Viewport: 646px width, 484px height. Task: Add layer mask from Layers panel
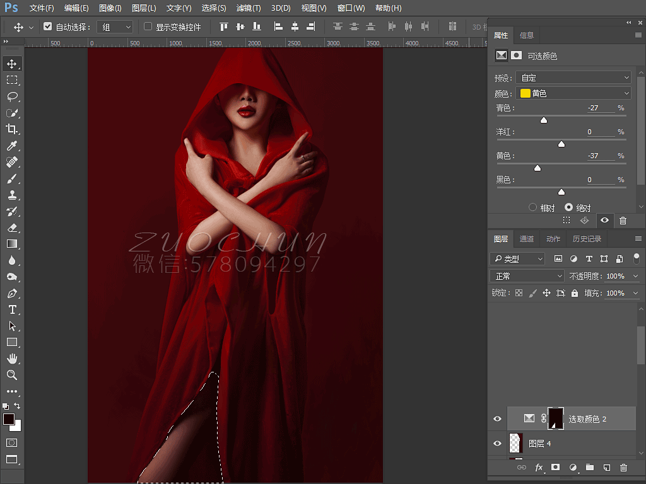[555, 467]
